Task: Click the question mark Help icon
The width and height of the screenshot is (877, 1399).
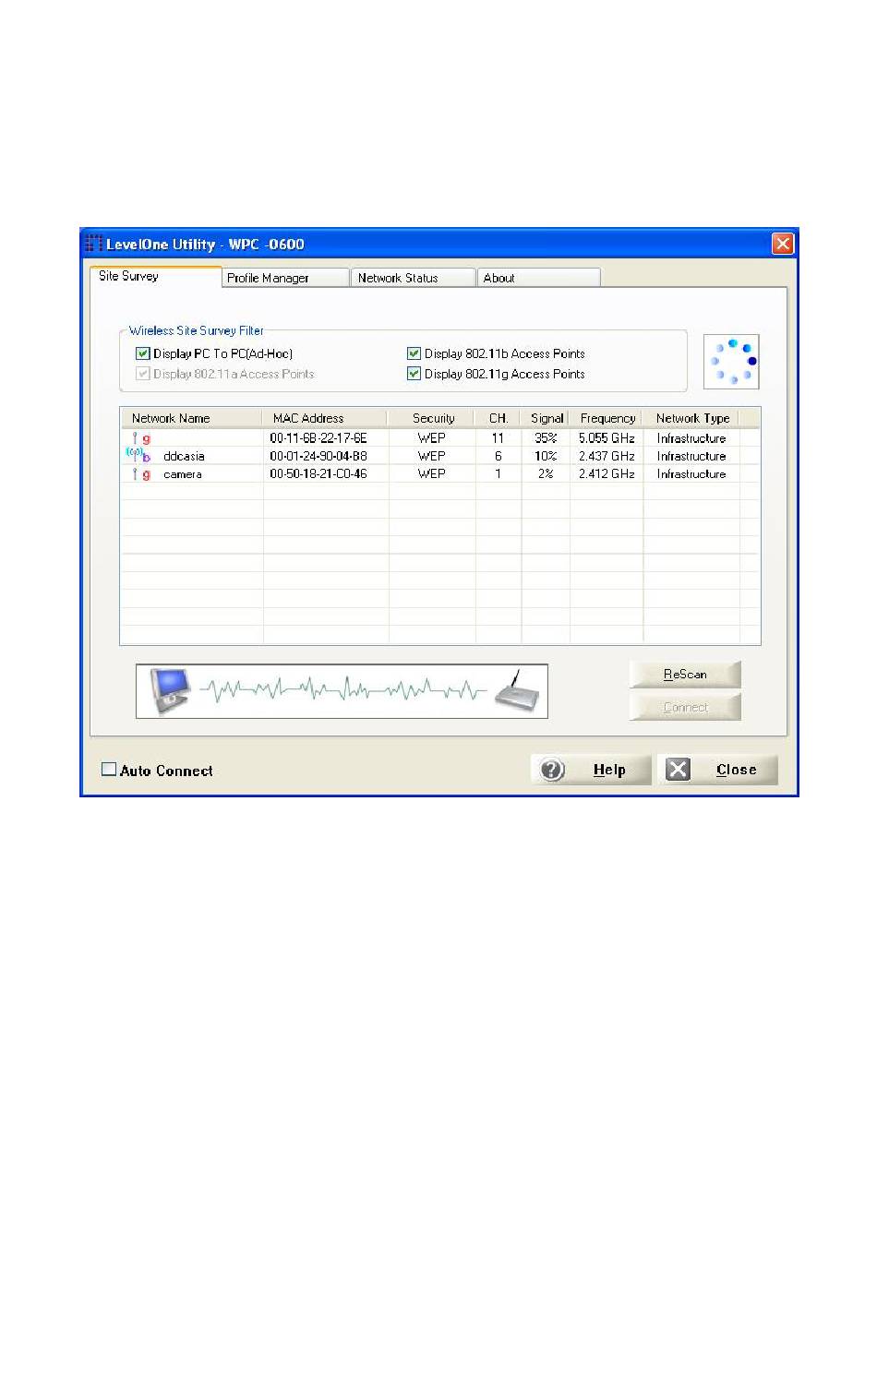Action: (x=552, y=770)
